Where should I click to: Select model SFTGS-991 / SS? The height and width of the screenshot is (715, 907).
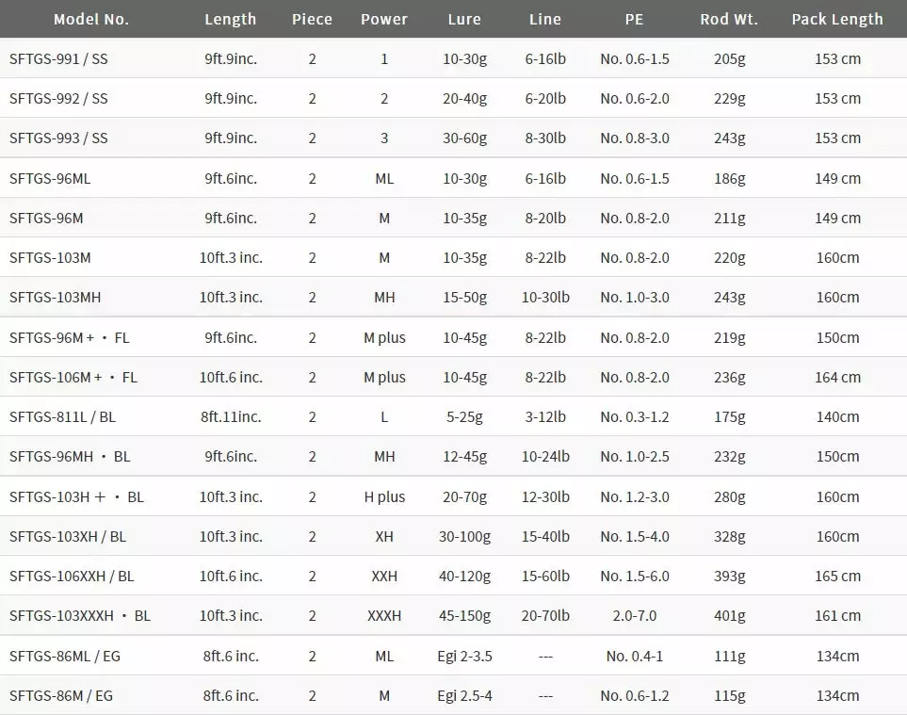pos(58,58)
